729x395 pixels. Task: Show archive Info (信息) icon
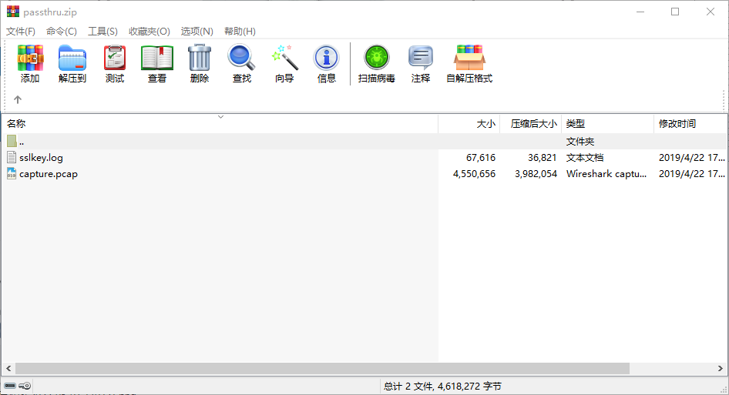click(327, 58)
